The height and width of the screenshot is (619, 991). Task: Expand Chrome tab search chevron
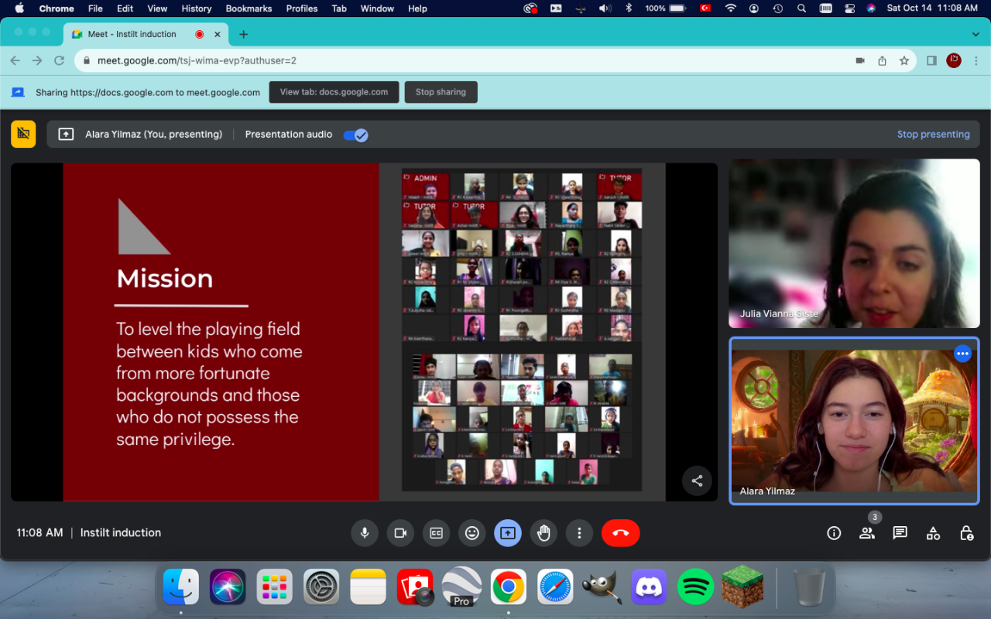click(x=976, y=34)
